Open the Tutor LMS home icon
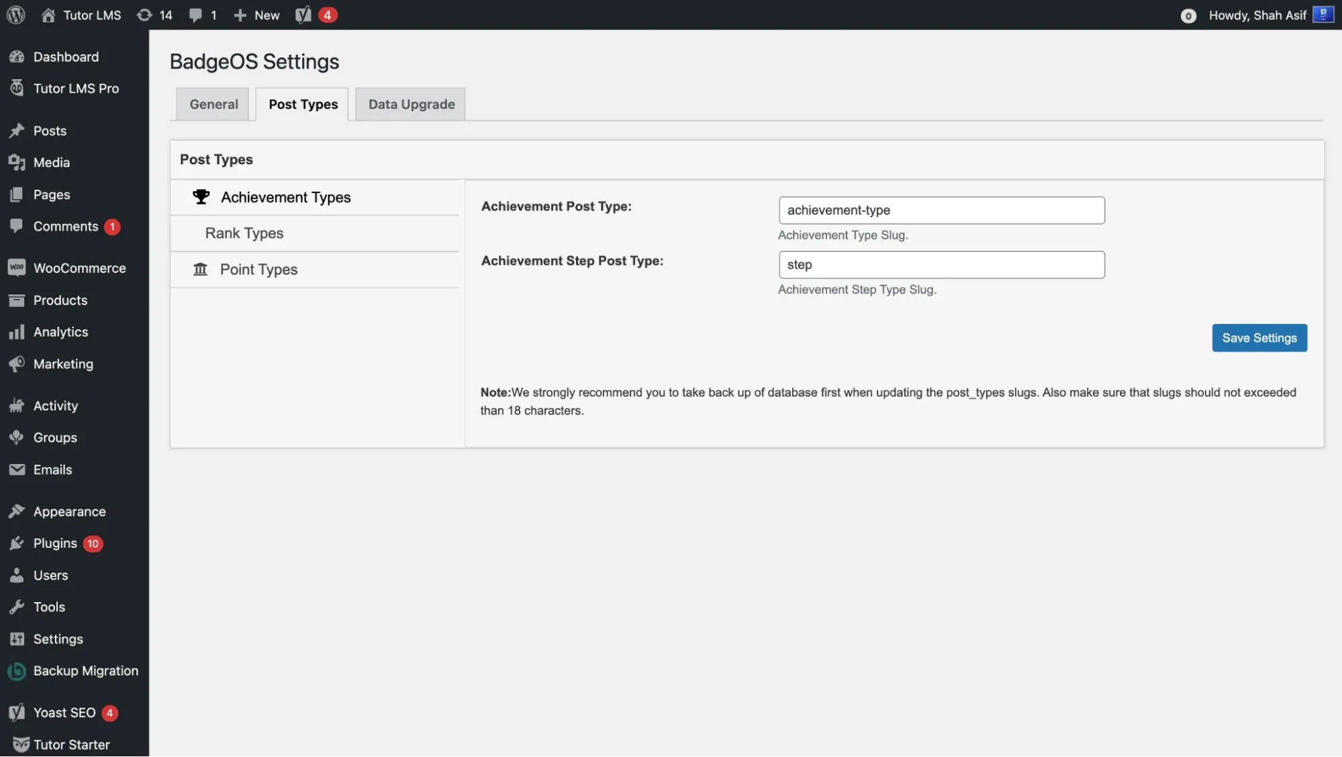 [x=48, y=15]
